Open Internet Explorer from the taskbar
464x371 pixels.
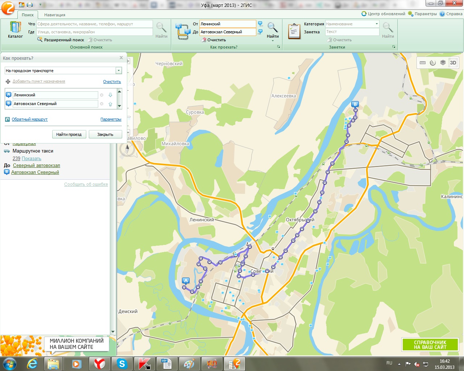(32, 364)
